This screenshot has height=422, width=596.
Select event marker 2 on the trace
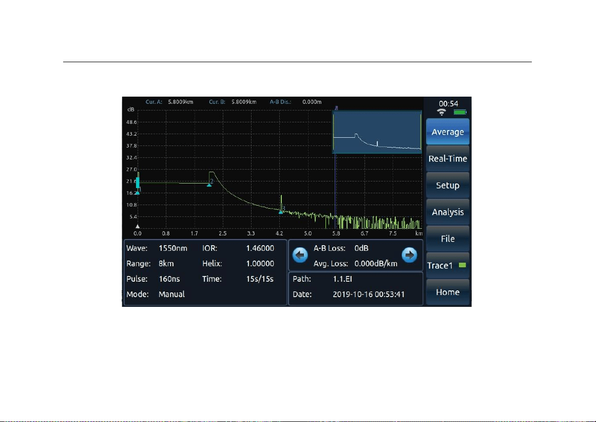click(x=209, y=185)
